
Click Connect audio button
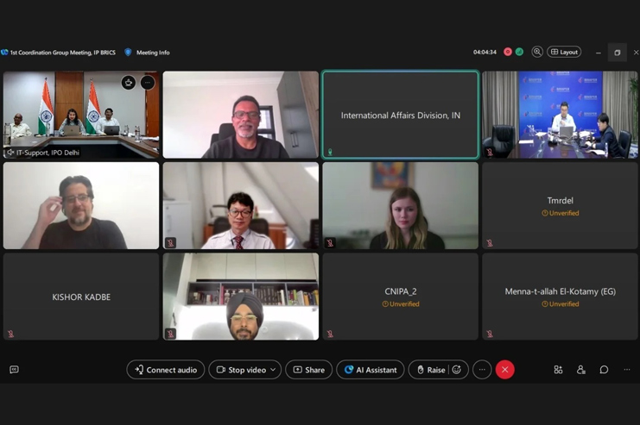165,370
